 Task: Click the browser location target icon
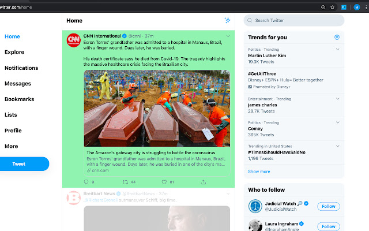[323, 8]
